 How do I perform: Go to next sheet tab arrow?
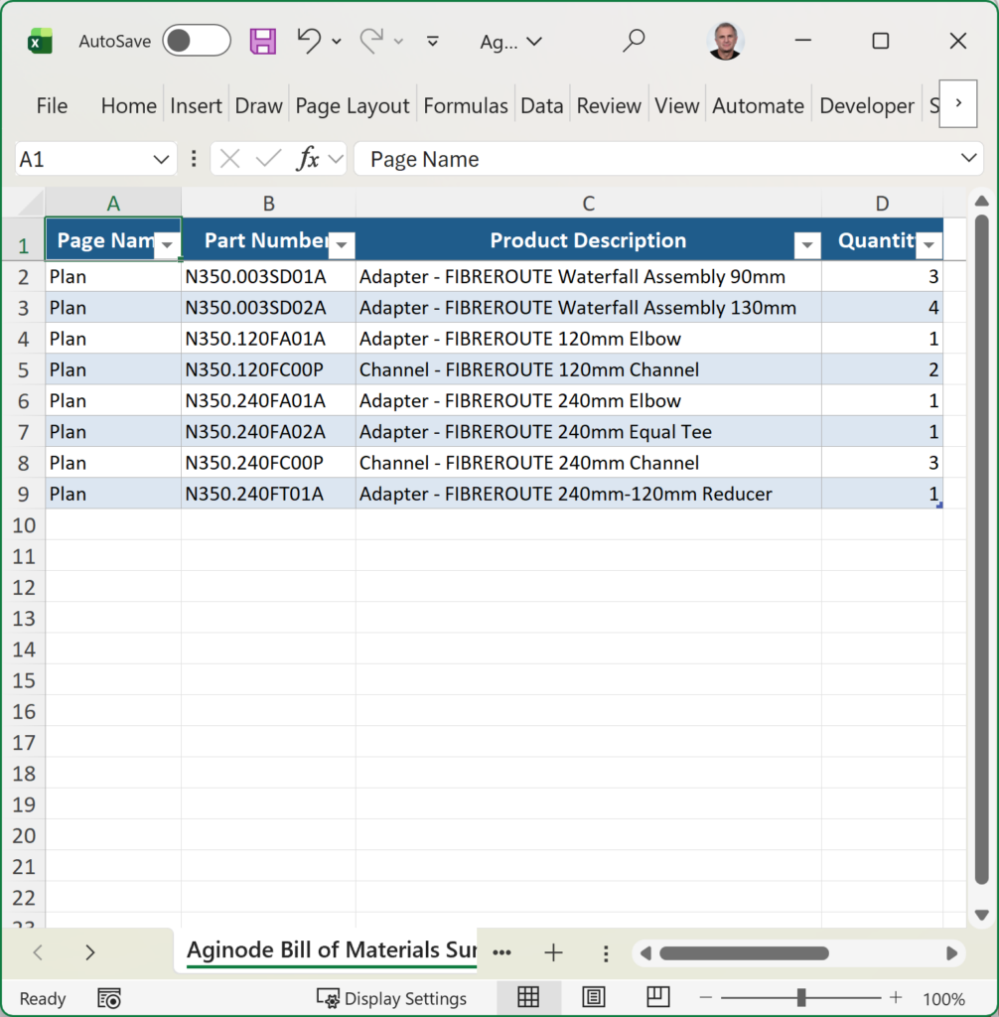tap(89, 952)
